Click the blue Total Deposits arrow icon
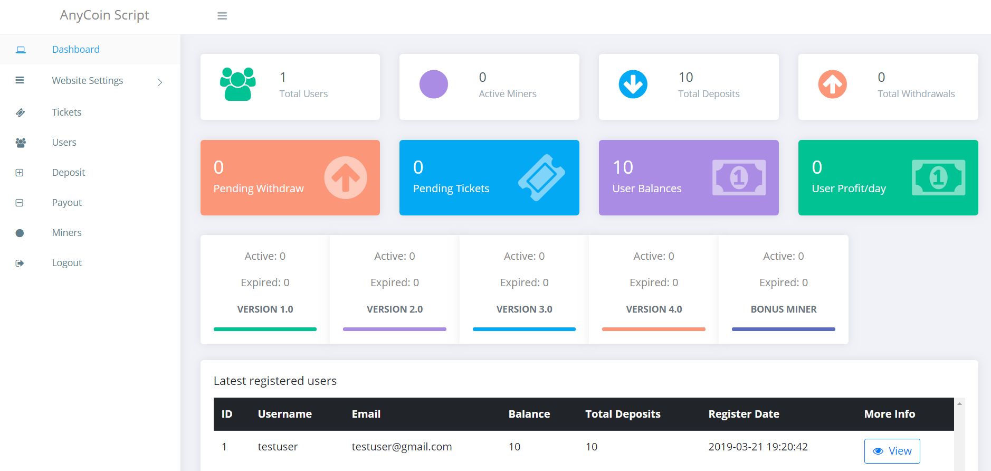991x471 pixels. click(x=633, y=84)
